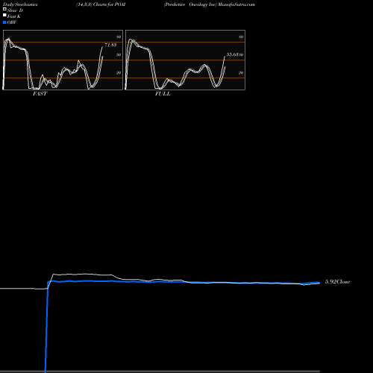Click the 20 level label on FULL chart
Viewport: 373px width, 373px height.
click(241, 72)
